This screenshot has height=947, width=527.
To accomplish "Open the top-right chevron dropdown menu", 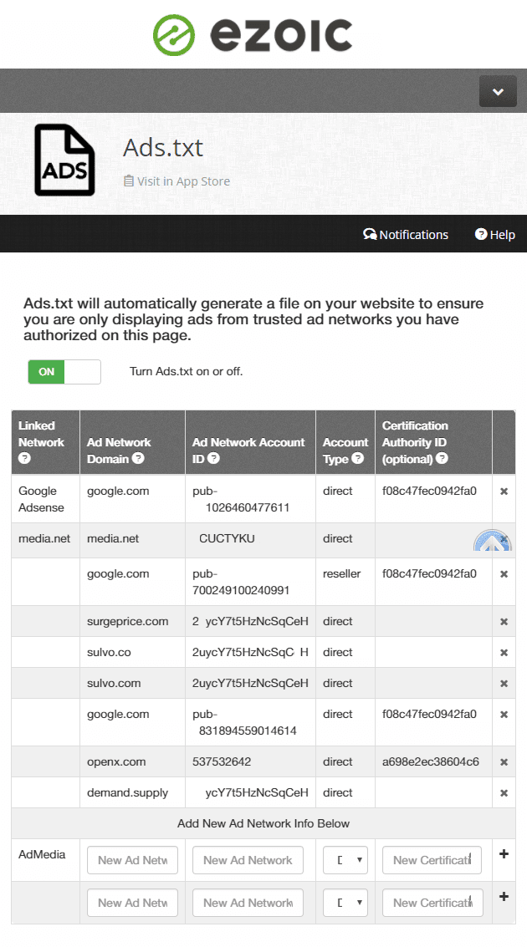I will [498, 91].
